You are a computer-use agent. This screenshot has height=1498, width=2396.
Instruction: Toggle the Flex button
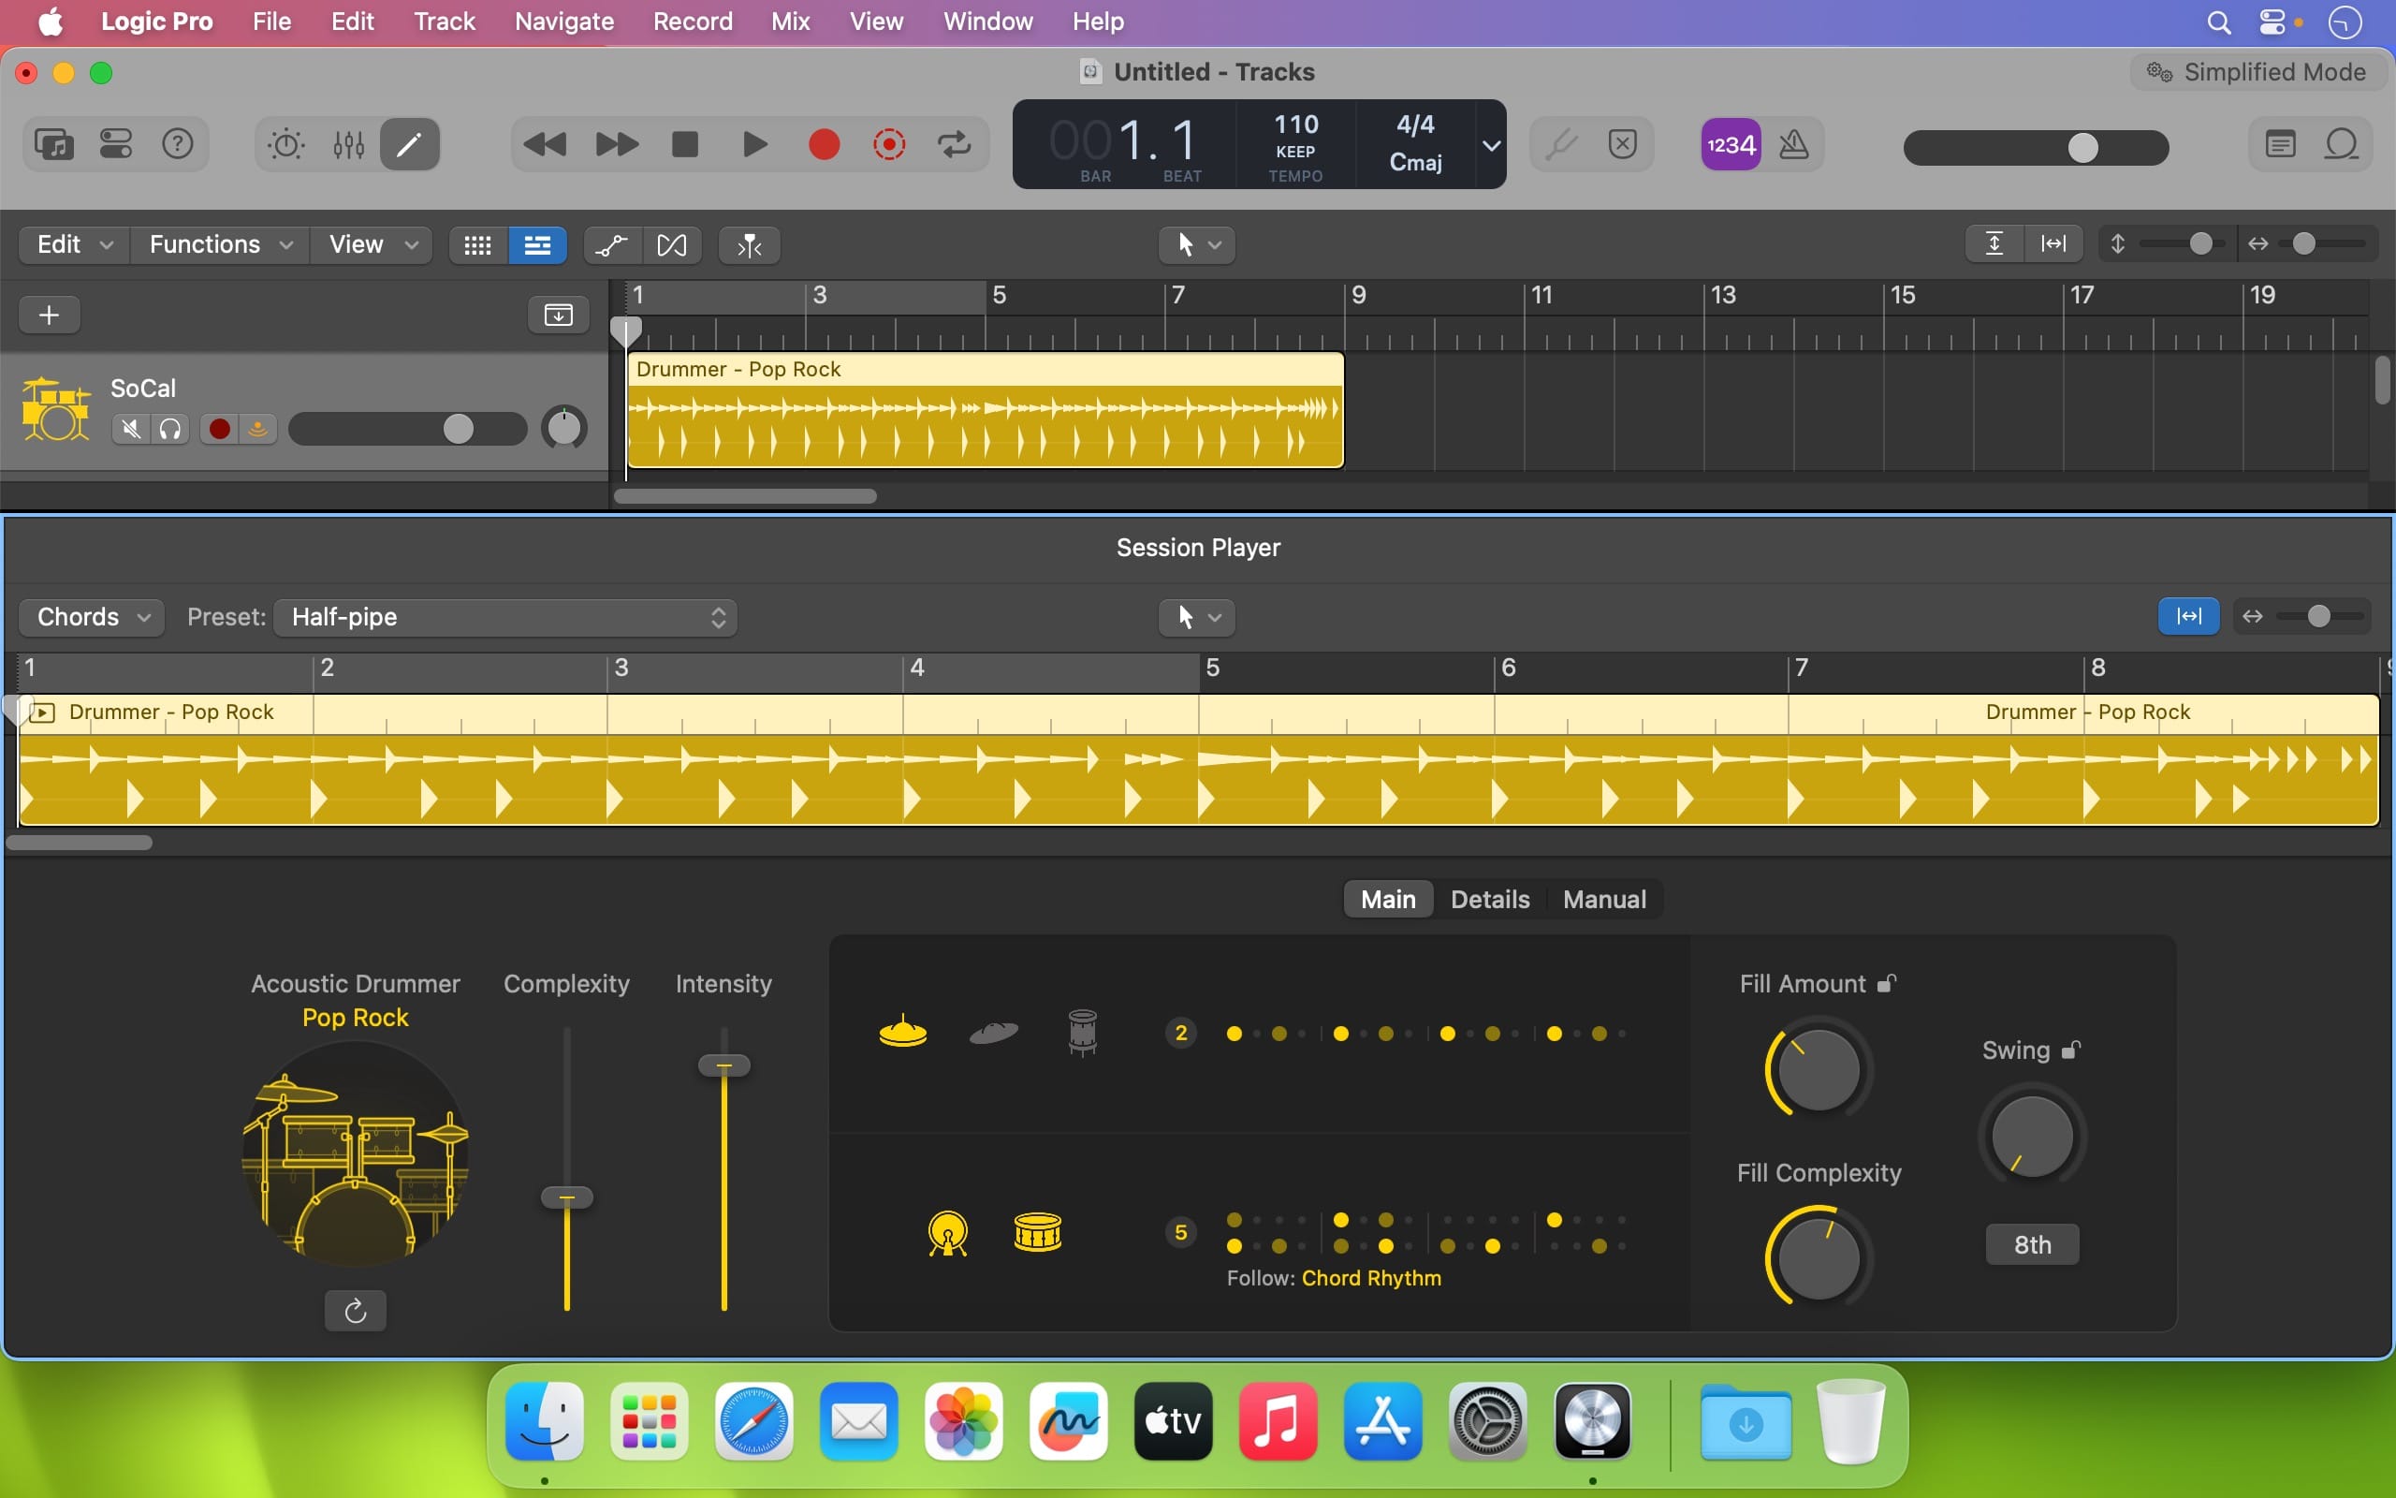click(x=671, y=244)
